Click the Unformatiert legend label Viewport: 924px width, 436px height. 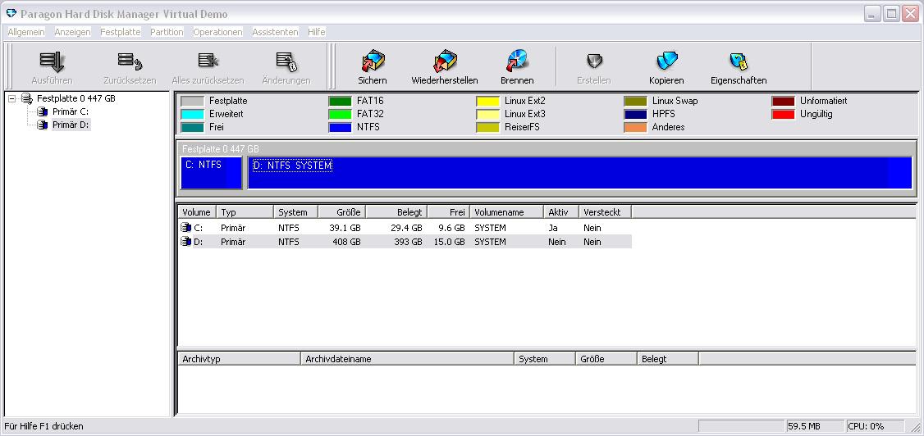[x=823, y=101]
